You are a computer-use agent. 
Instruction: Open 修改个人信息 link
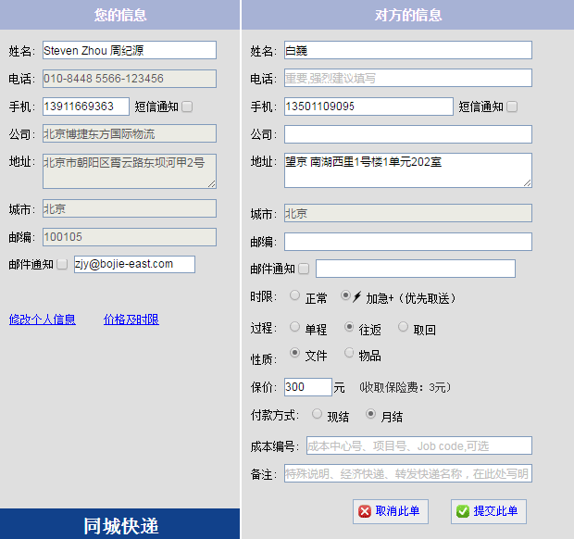[43, 320]
